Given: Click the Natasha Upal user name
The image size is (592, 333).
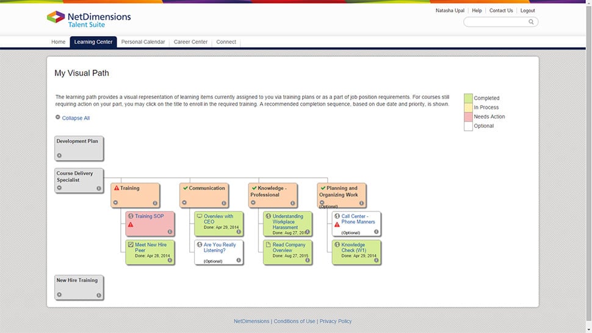Looking at the screenshot, I should [450, 10].
